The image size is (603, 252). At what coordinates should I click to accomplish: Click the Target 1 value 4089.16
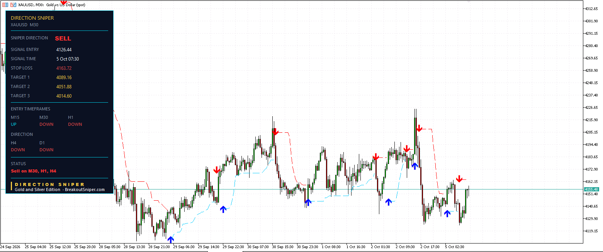[64, 77]
